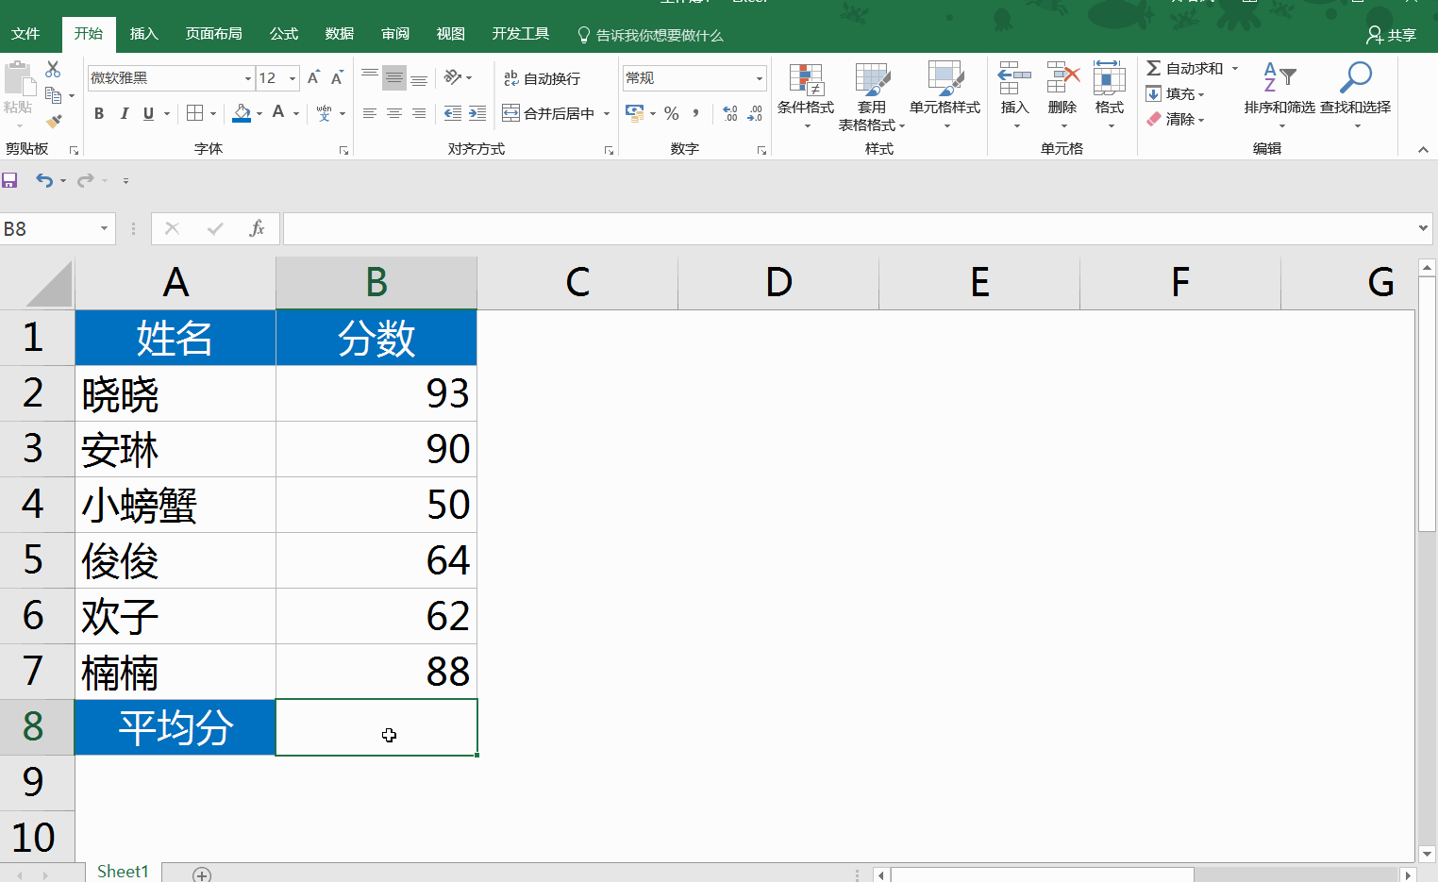
Task: Open the font name dropdown (微软雅黑)
Action: [248, 78]
